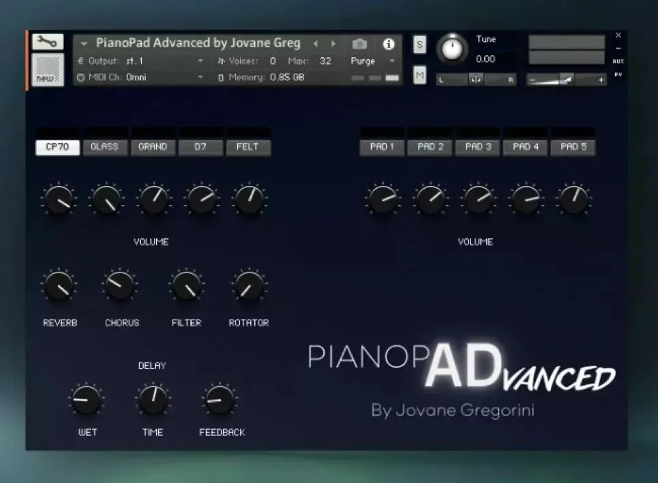Click the REVERB knob

click(59, 285)
